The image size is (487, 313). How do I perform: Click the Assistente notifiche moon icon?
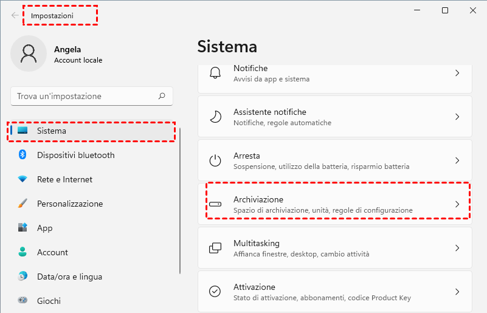pos(215,117)
